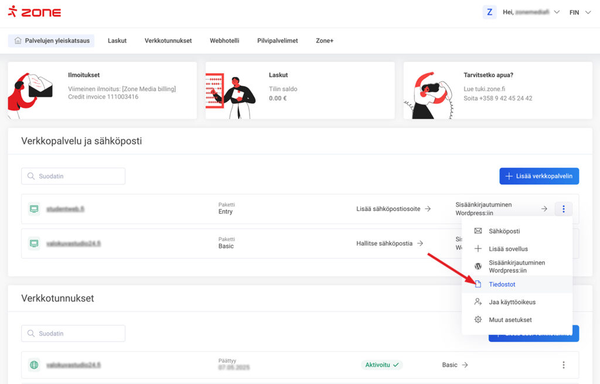The height and width of the screenshot is (384, 600).
Task: Open the Tiedostot menu item
Action: pyautogui.click(x=502, y=284)
